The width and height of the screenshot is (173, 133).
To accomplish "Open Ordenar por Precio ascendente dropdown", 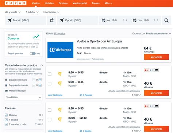I will click(x=151, y=33).
